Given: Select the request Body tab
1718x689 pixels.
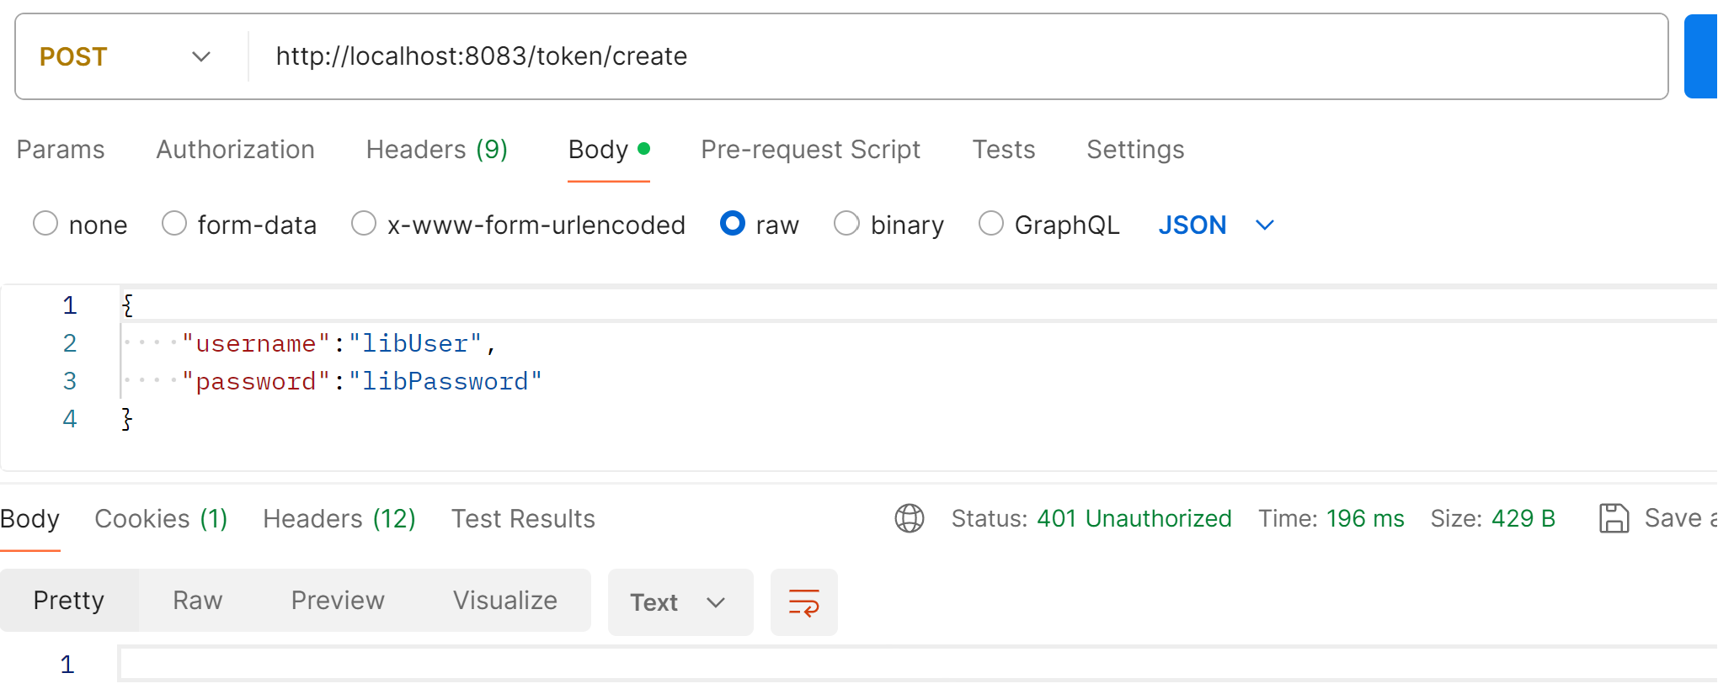Looking at the screenshot, I should (609, 150).
